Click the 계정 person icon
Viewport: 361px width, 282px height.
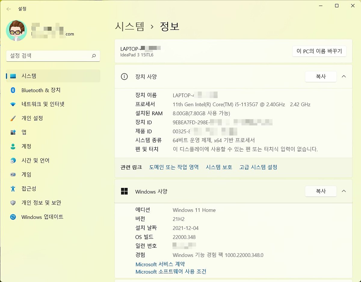click(13, 146)
